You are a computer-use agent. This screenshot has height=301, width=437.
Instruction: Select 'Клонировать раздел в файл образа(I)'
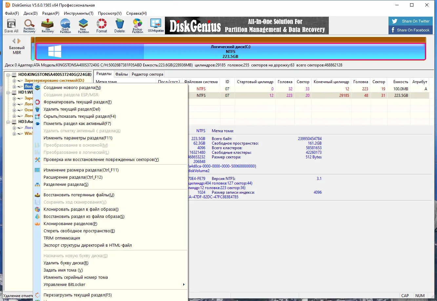coord(110,209)
